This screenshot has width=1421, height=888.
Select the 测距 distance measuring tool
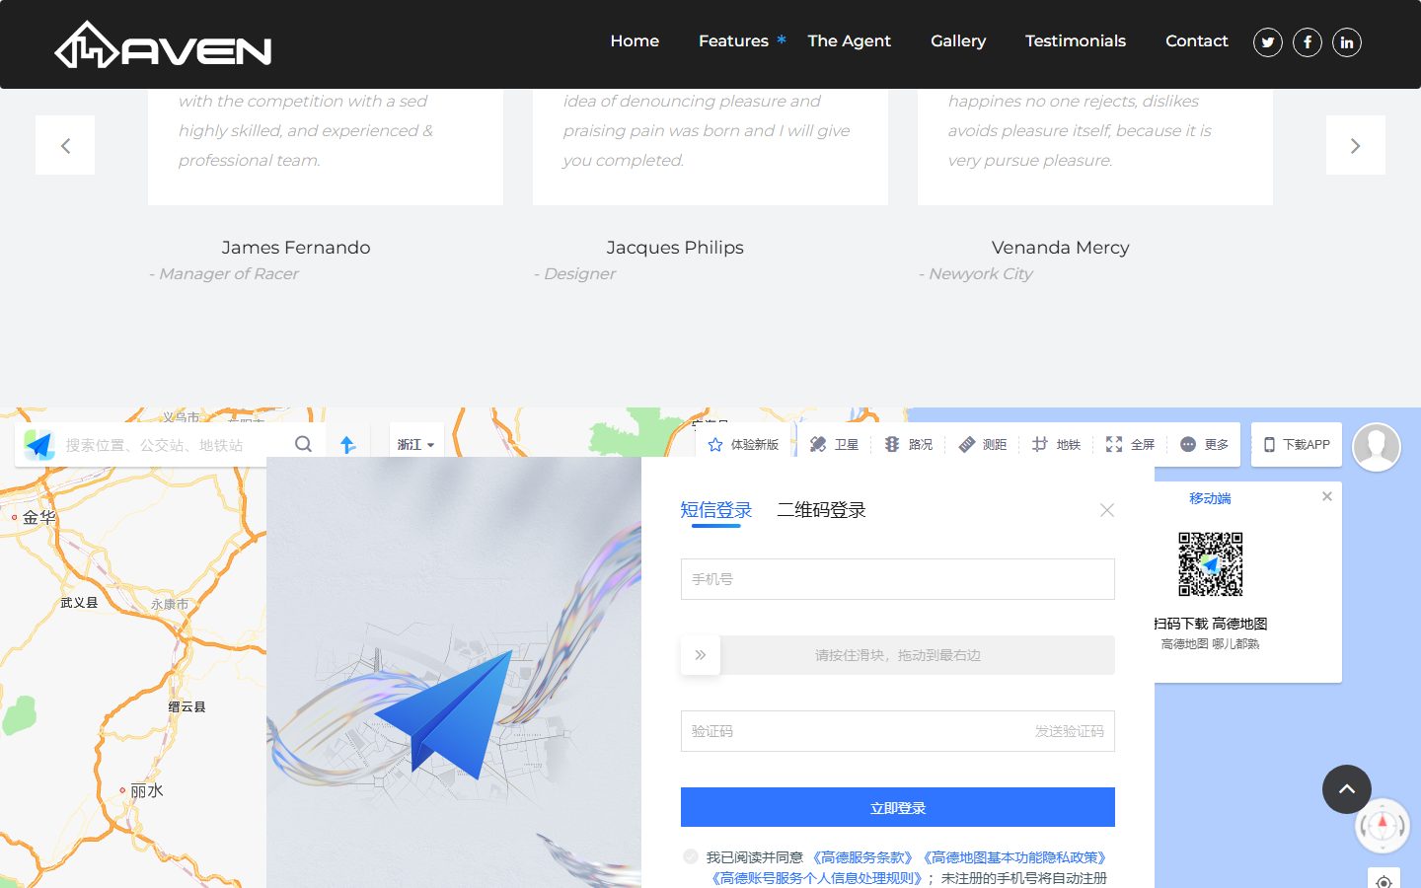(x=982, y=445)
